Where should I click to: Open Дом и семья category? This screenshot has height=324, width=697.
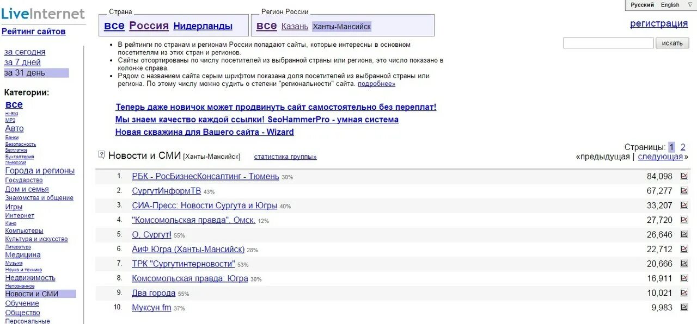27,189
